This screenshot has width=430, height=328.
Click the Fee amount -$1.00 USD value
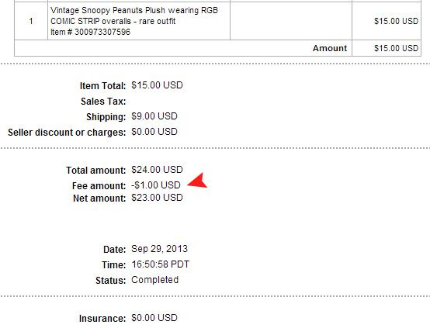pyautogui.click(x=156, y=185)
